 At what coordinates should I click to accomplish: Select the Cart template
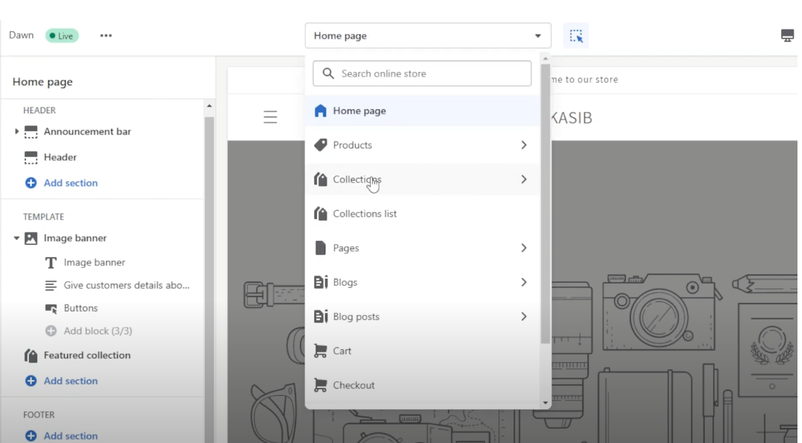[x=423, y=351]
